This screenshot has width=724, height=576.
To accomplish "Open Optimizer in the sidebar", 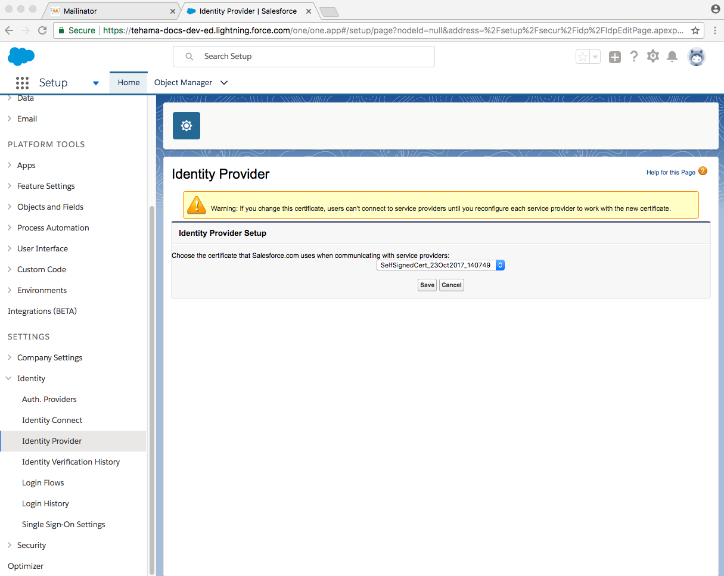I will (26, 566).
